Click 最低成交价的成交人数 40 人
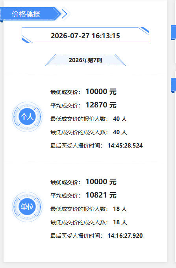This screenshot has width=176, height=268. [x=89, y=132]
